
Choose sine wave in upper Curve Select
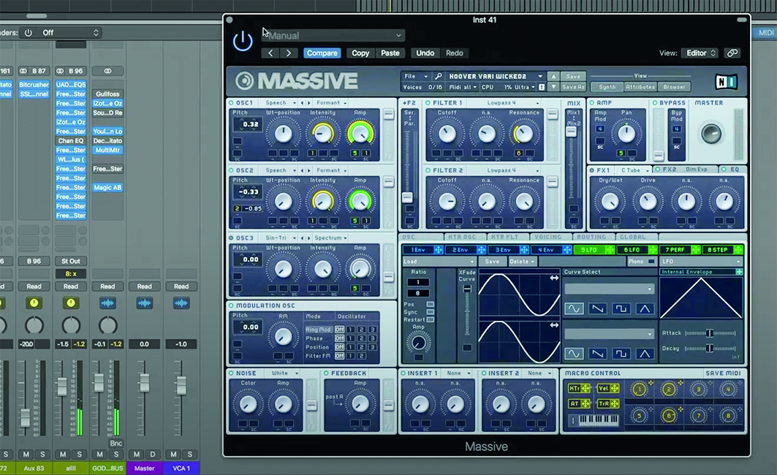pyautogui.click(x=574, y=308)
